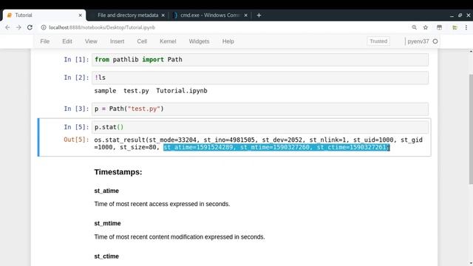Click the localhost address bar URL
473x266 pixels.
(x=102, y=27)
